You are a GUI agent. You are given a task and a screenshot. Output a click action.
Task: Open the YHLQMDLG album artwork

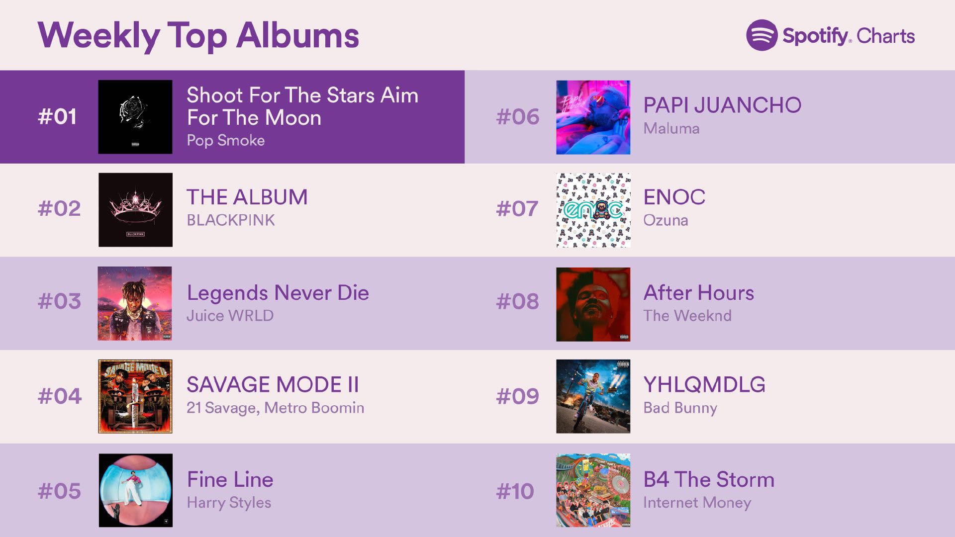[x=593, y=396]
